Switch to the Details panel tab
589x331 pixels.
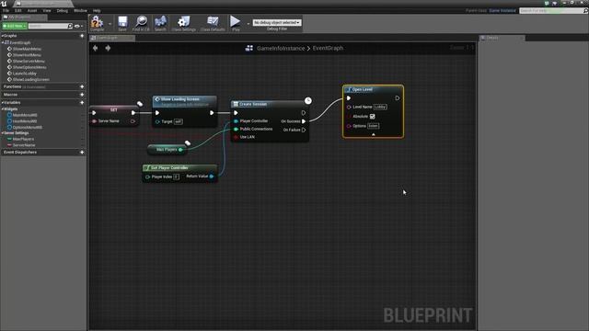tap(502, 38)
